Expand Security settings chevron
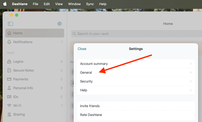202x122 pixels. 191,81
